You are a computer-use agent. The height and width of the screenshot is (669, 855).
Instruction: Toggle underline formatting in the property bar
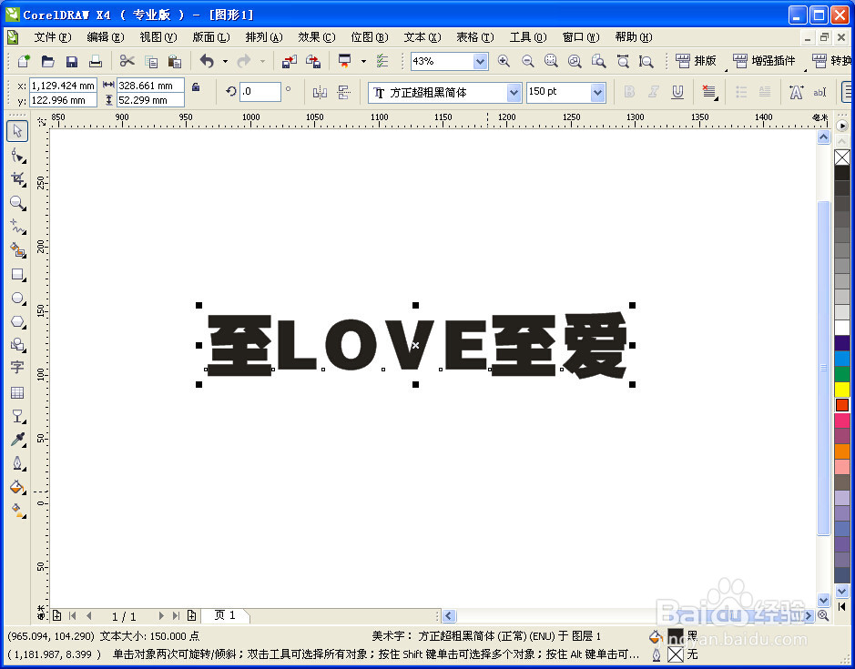677,92
